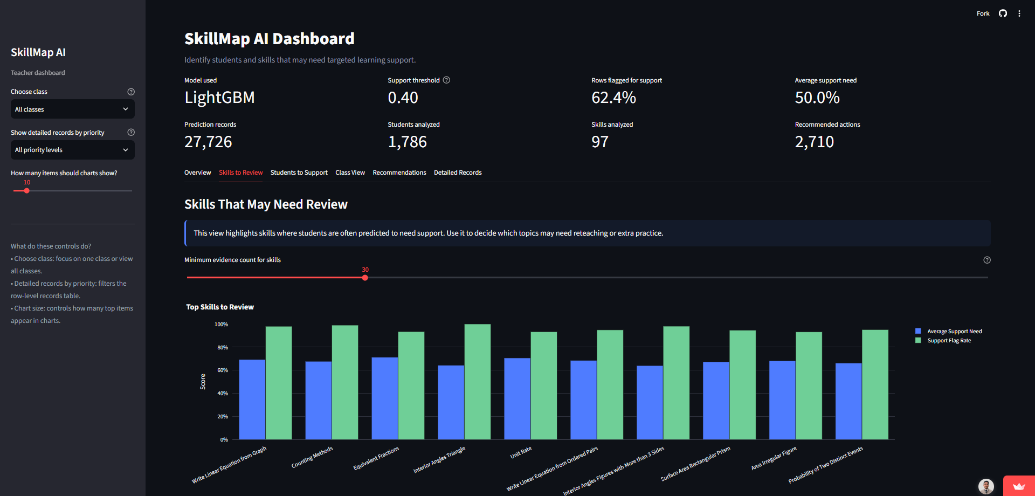Screen dimensions: 1035x496
Task: Click the minimum evidence count slider handle
Action: tap(365, 278)
